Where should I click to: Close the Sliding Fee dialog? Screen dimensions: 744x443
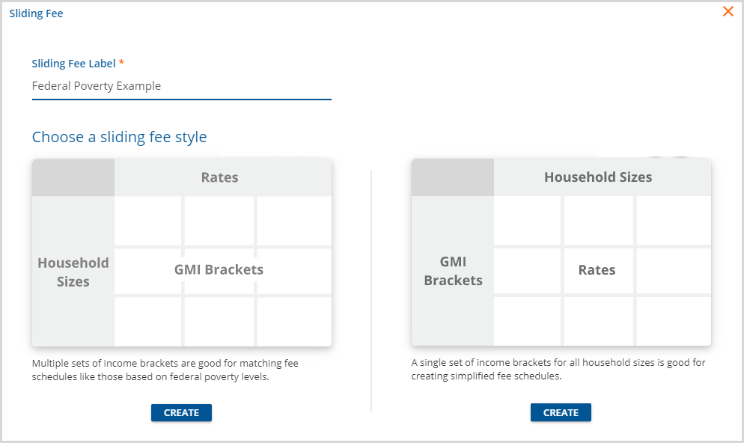tap(728, 12)
